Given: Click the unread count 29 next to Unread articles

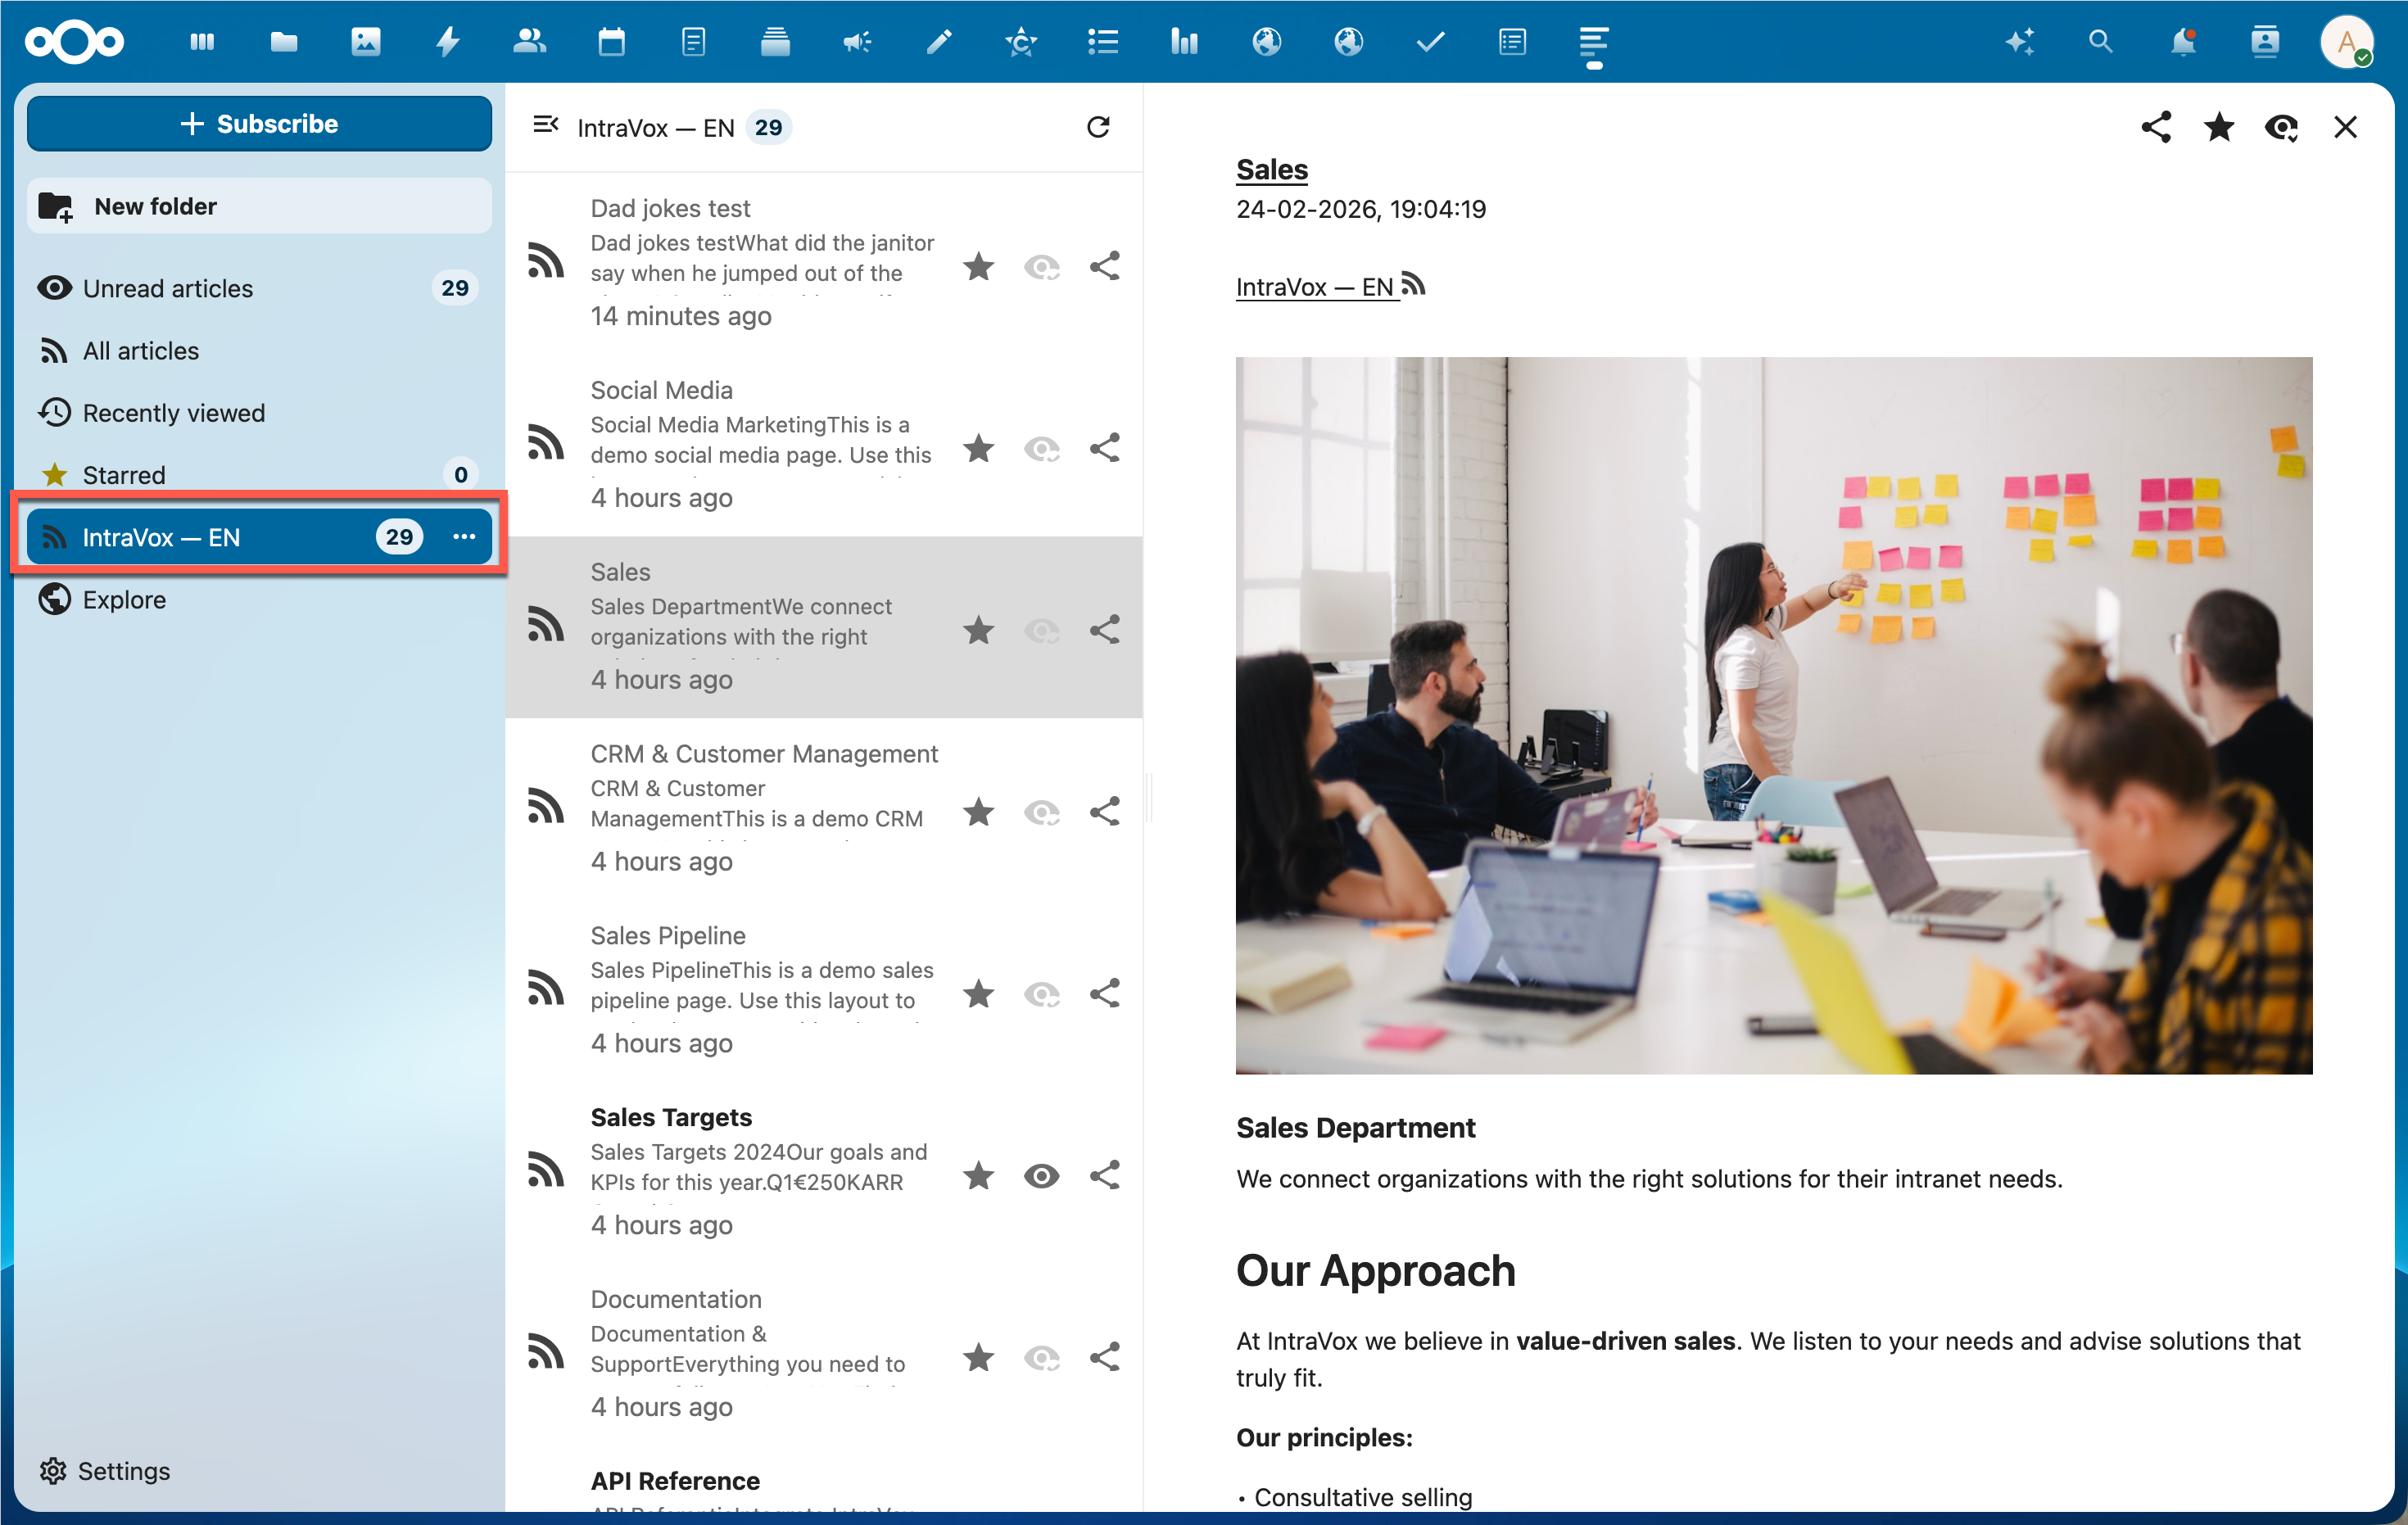Looking at the screenshot, I should pos(455,288).
